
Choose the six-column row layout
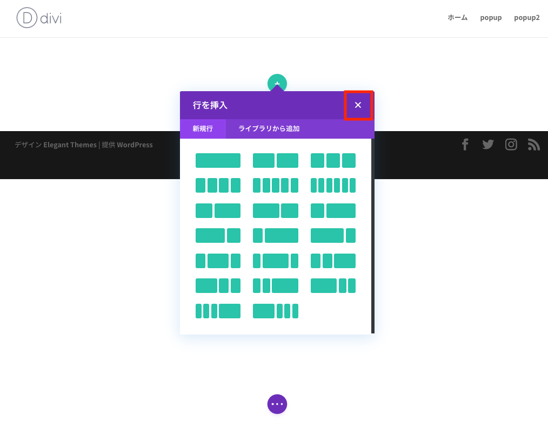(x=333, y=185)
